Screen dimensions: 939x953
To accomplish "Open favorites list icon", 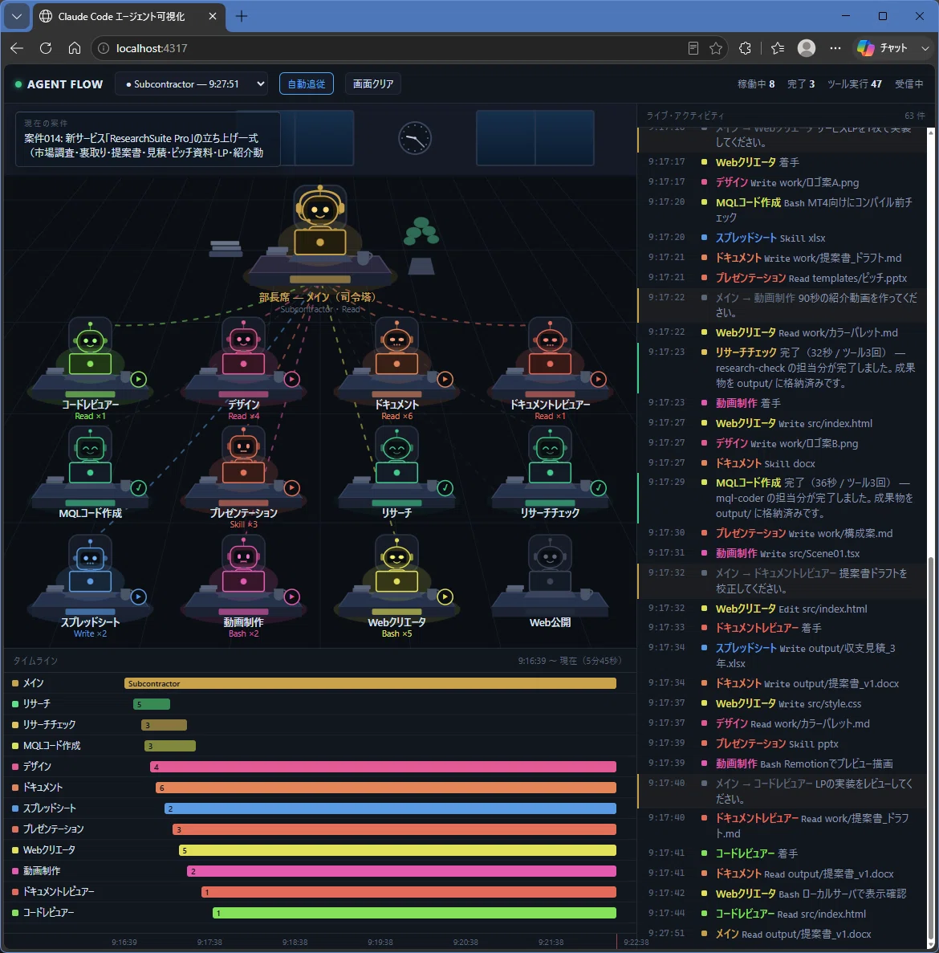I will pyautogui.click(x=778, y=48).
